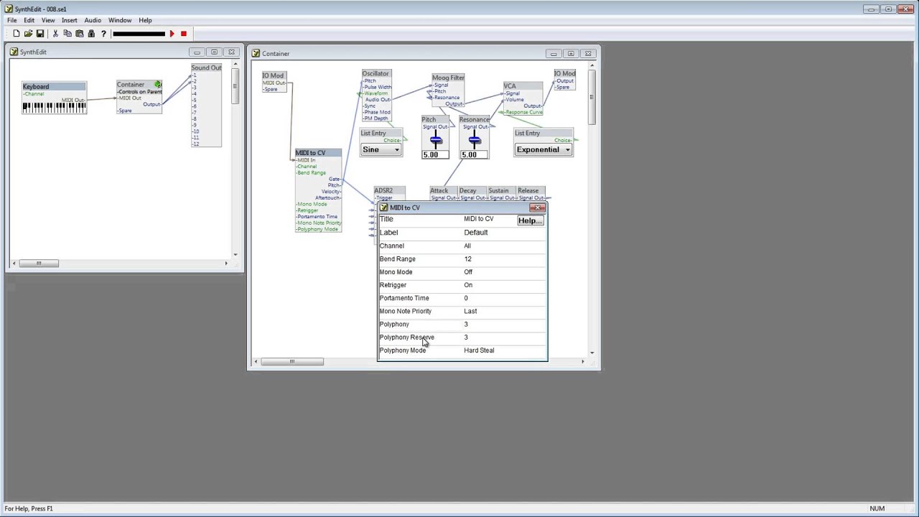
Task: Click the green icon on Container module
Action: (x=158, y=85)
